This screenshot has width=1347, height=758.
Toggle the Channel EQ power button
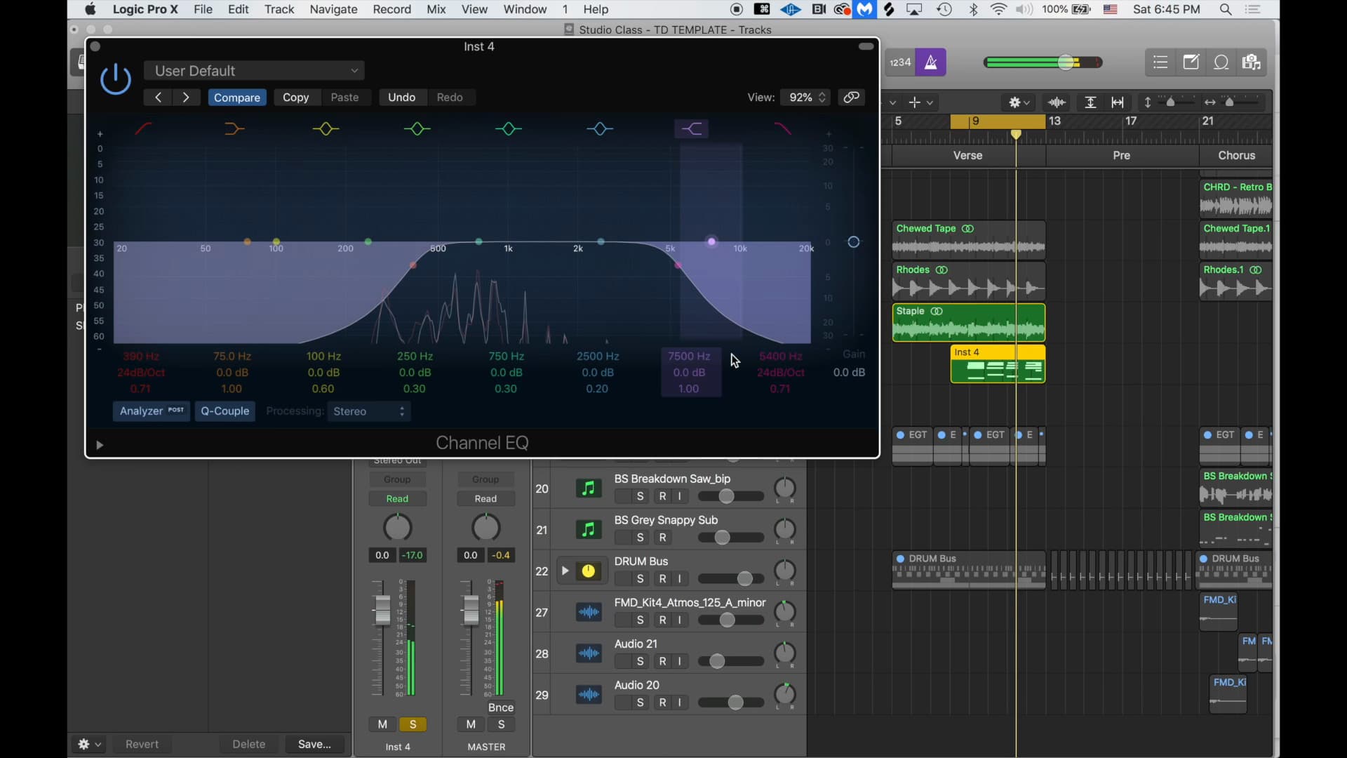click(x=116, y=79)
